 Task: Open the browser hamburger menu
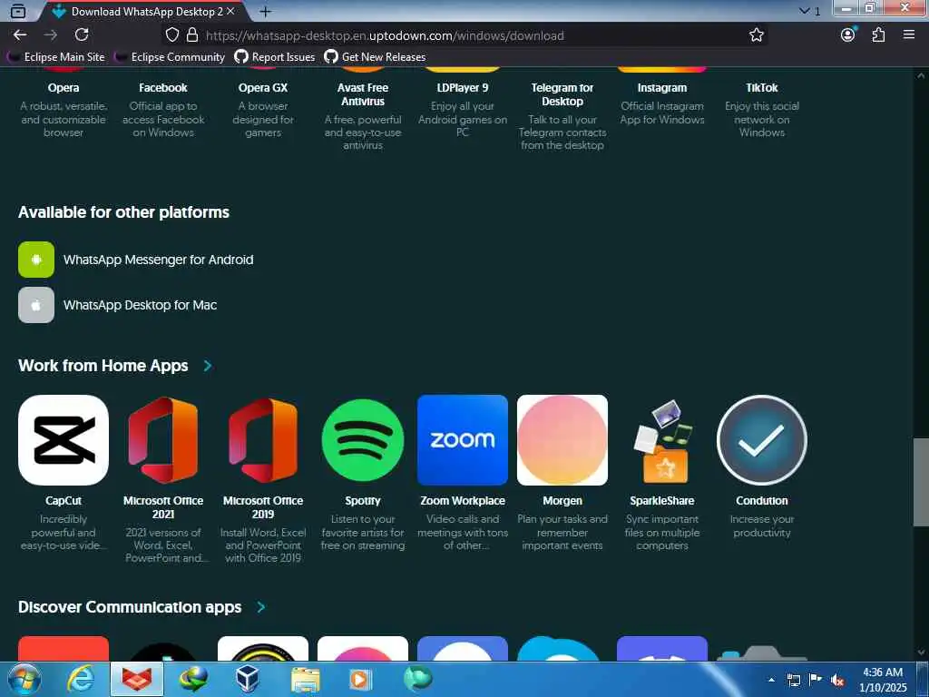(x=909, y=35)
